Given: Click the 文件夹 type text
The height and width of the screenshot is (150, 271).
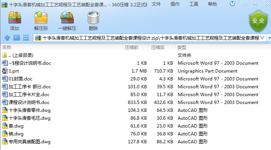Looking at the screenshot, I should 184,55.
